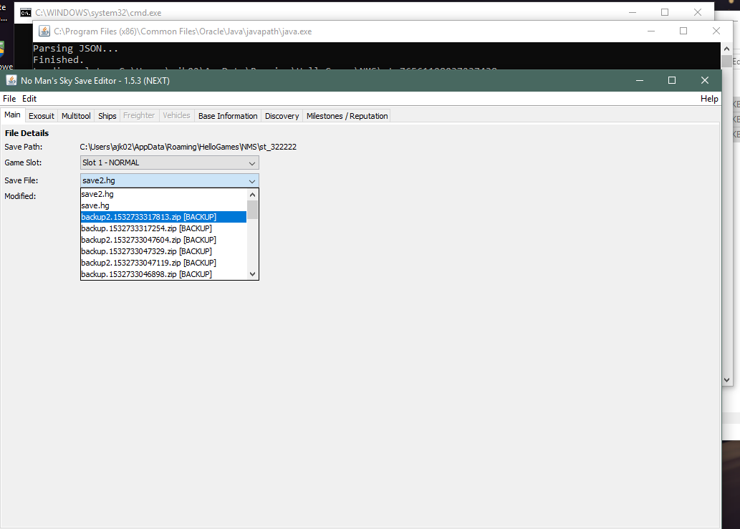Minimize the java.exe console window

coord(650,31)
